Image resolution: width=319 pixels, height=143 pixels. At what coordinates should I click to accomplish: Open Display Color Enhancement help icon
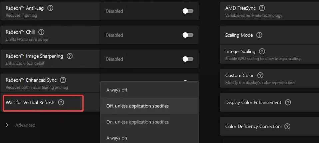[288, 102]
